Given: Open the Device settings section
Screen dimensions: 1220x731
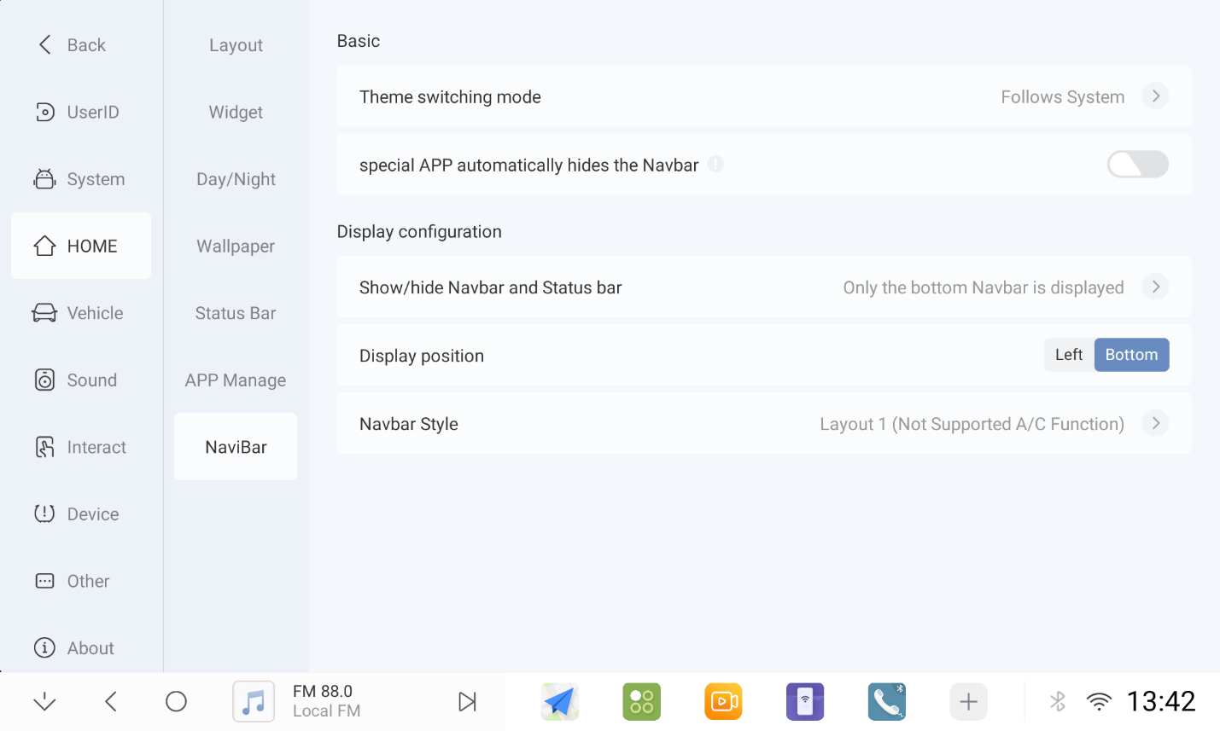Looking at the screenshot, I should pyautogui.click(x=81, y=514).
